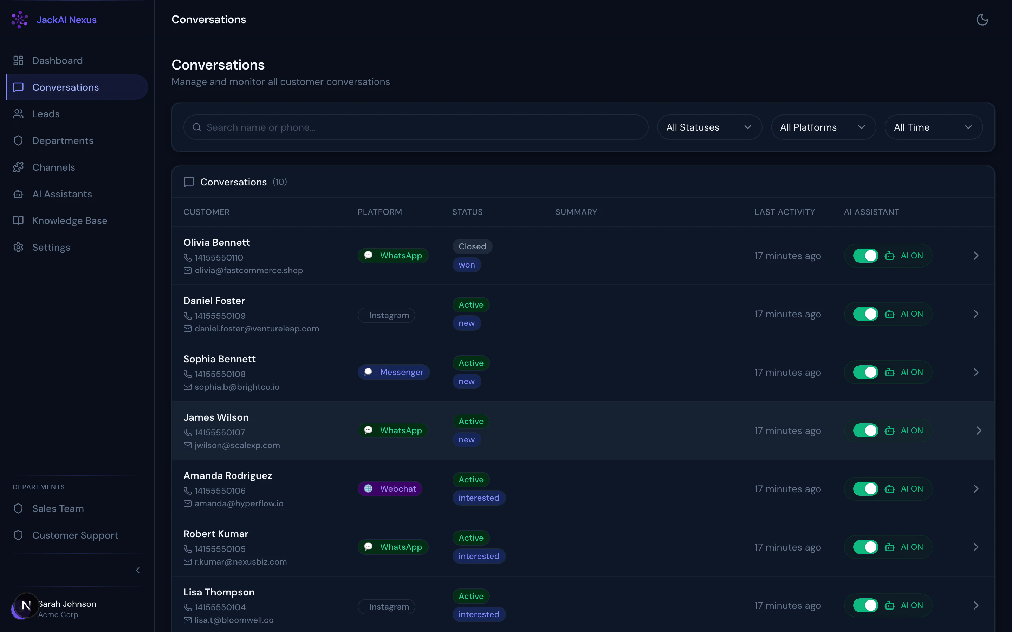Viewport: 1012px width, 632px height.
Task: Open the Channels section
Action: pyautogui.click(x=53, y=167)
